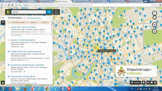Click the browser home icon
Image resolution: width=162 pixels, height=91 pixels.
click(x=12, y=5)
